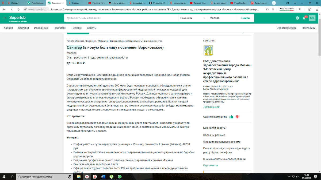The width and height of the screenshot is (321, 180).
Task: Open the Вакансии search type dropdown
Action: pos(193,18)
